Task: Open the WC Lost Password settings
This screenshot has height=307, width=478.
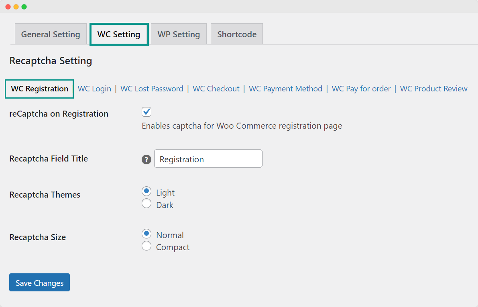Action: [x=152, y=89]
